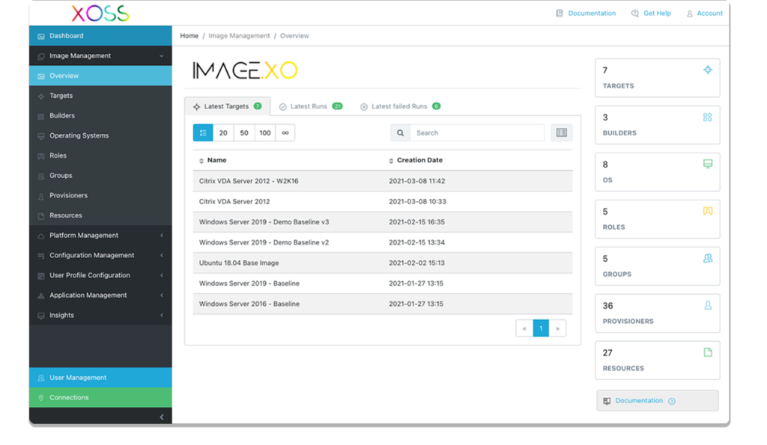Click the User Management sidebar icon
Image resolution: width=767 pixels, height=445 pixels.
point(41,378)
